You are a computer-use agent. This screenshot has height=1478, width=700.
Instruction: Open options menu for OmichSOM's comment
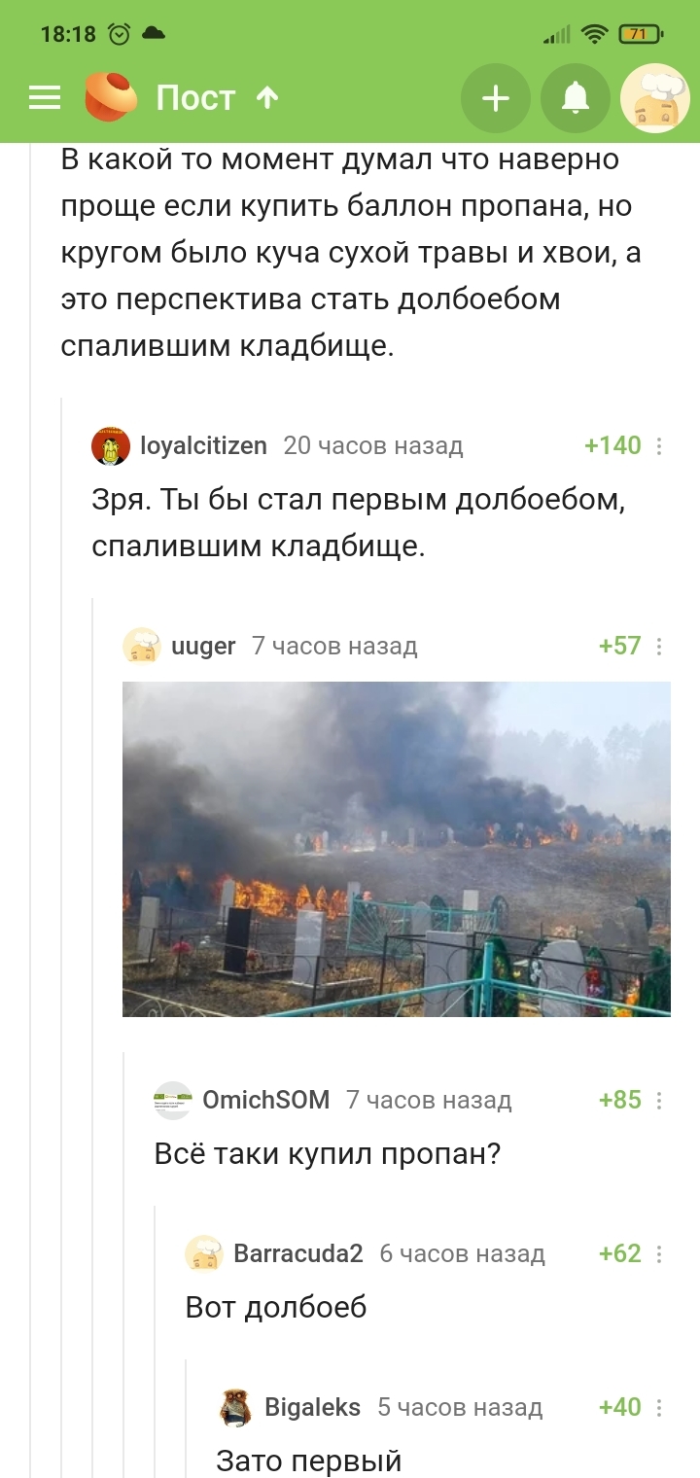(x=659, y=1101)
